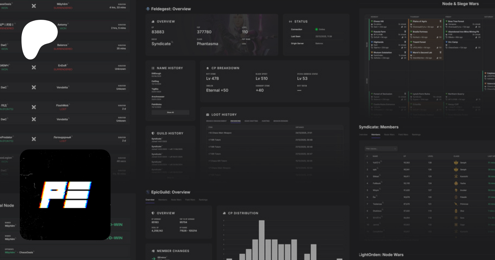
Task: Select Node Wars tab under Syndicate
Action: tap(389, 135)
